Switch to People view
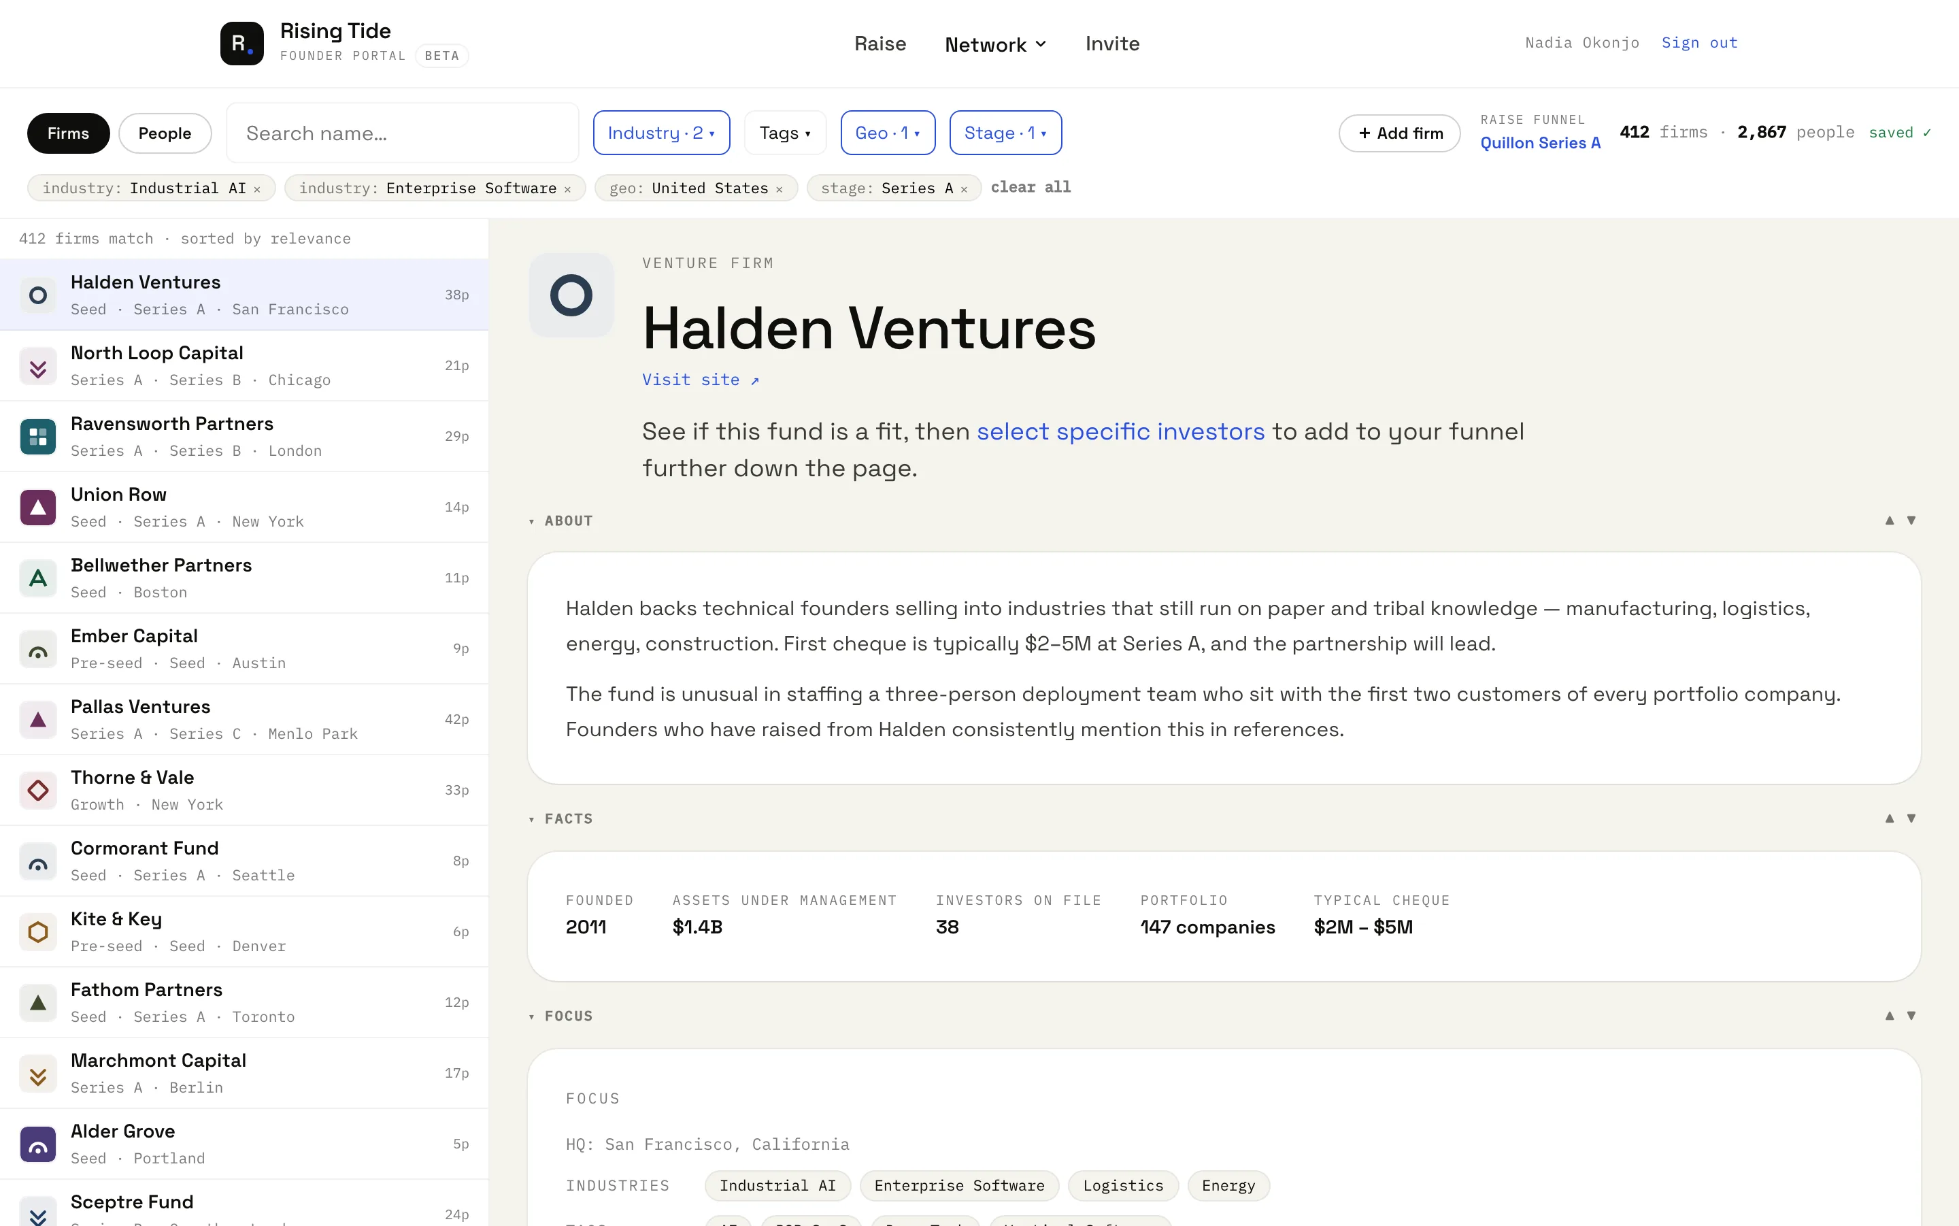 point(165,133)
